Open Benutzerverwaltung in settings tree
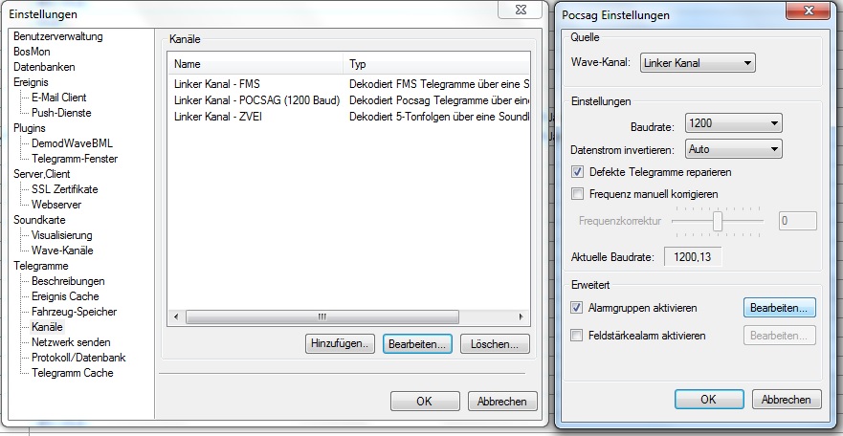The width and height of the screenshot is (843, 436). 57,36
